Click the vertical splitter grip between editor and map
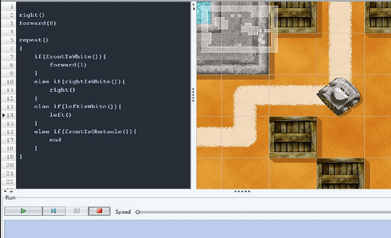Screen dimensions: 391x238 coord(193,94)
